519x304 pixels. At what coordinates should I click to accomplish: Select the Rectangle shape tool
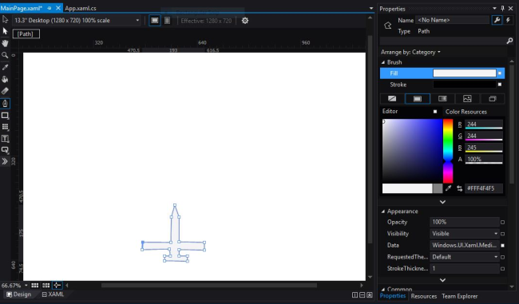coord(5,116)
